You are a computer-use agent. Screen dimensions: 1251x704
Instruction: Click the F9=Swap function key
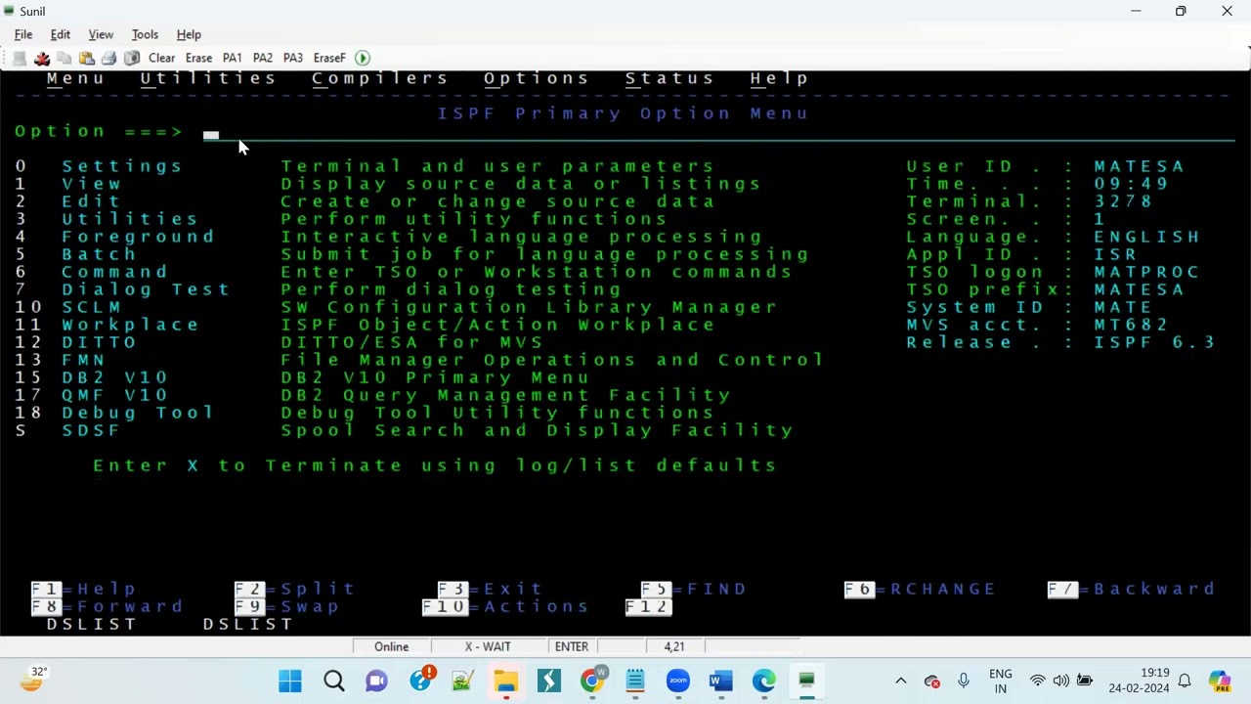(x=287, y=606)
